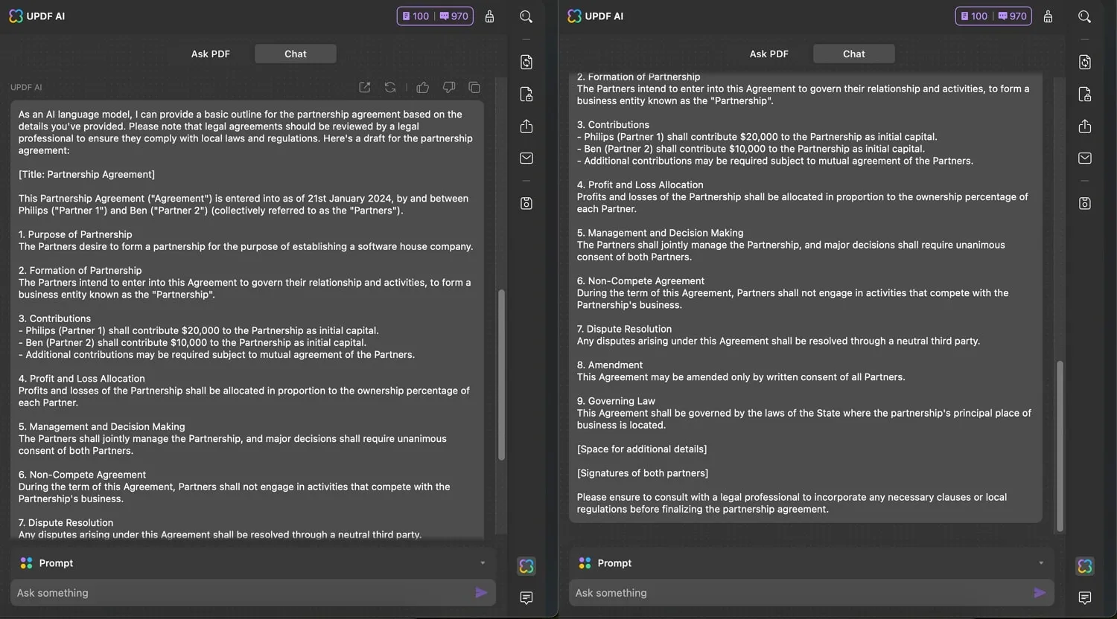Image resolution: width=1117 pixels, height=619 pixels.
Task: Open search from the right sidebar
Action: pos(1085,16)
